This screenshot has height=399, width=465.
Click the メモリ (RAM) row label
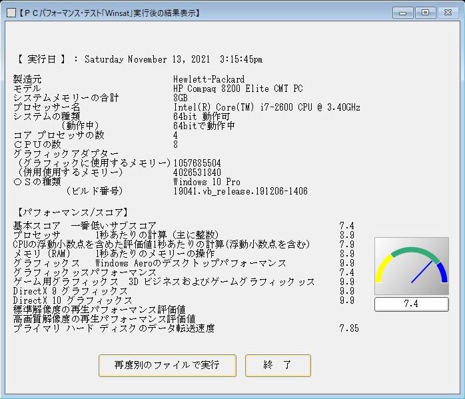(42, 254)
